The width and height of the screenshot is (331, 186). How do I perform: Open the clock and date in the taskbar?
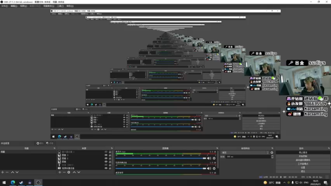click(316, 183)
